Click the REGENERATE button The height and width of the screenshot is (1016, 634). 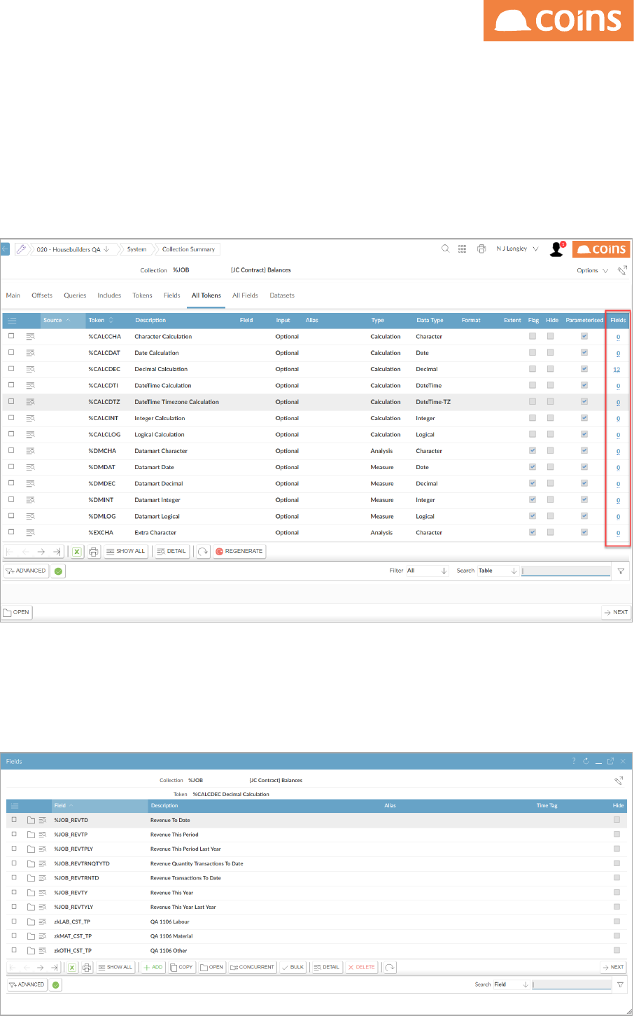(x=239, y=552)
